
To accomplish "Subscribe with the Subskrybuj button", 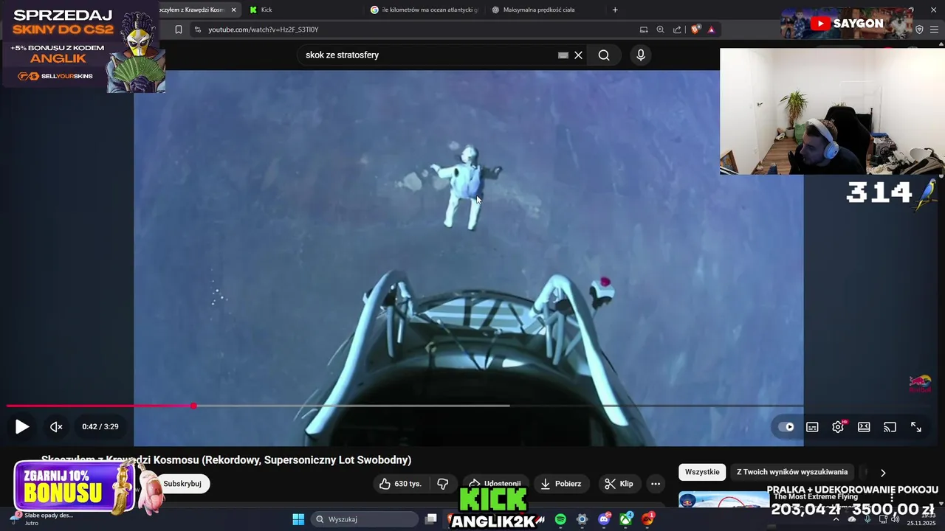I will tap(182, 484).
